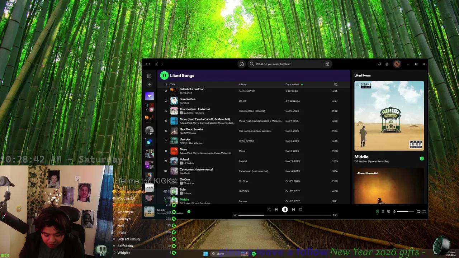Sort by duration clock icon column
This screenshot has width=459, height=258.
(x=336, y=85)
